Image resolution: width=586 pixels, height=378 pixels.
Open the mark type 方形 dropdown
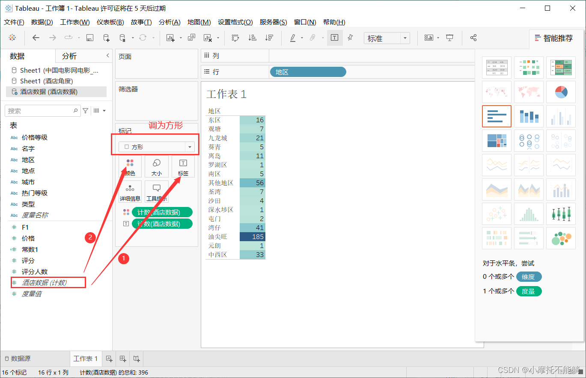157,147
